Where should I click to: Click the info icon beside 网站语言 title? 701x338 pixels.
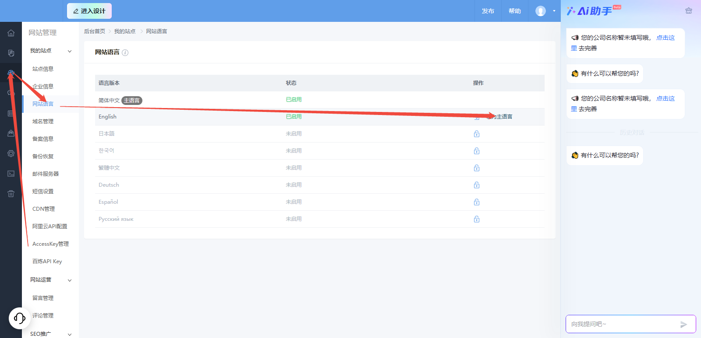(125, 52)
